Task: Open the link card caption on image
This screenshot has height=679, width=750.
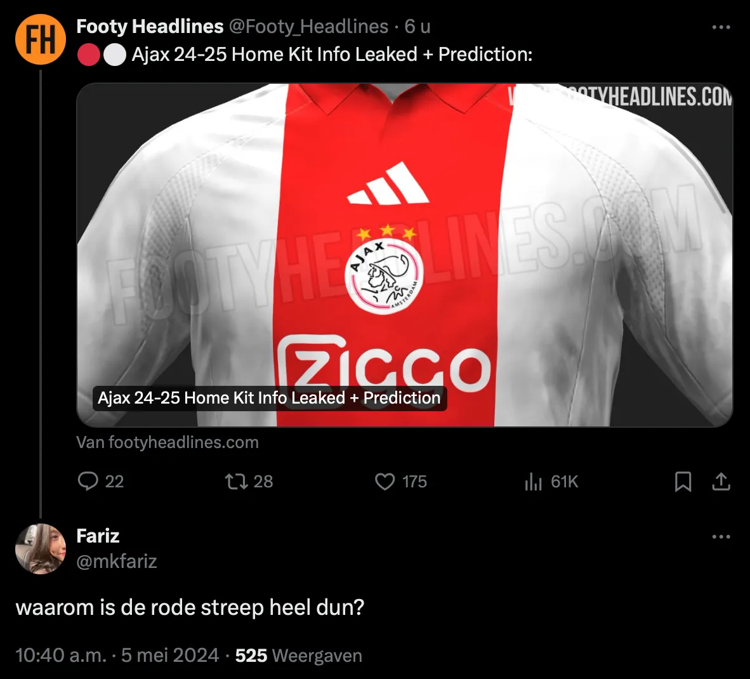Action: point(269,398)
